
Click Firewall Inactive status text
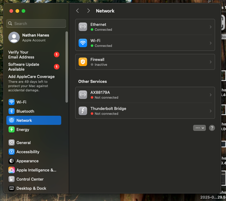101,64
